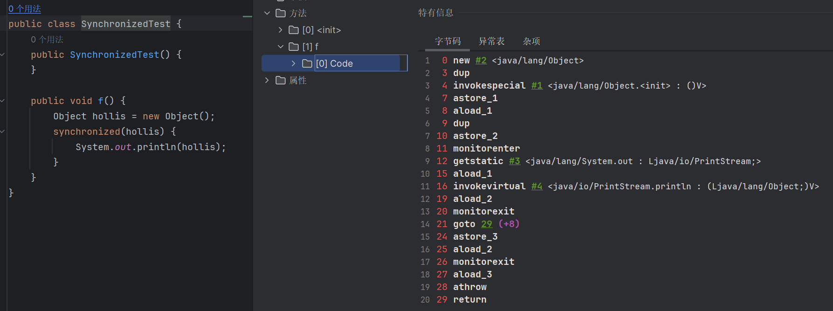The height and width of the screenshot is (311, 833).
Task: Click the #3 link after getstatic
Action: click(514, 161)
